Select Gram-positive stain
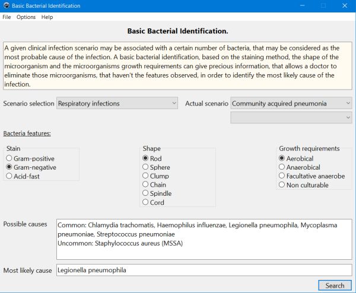The width and height of the screenshot is (356, 293). pyautogui.click(x=30, y=158)
